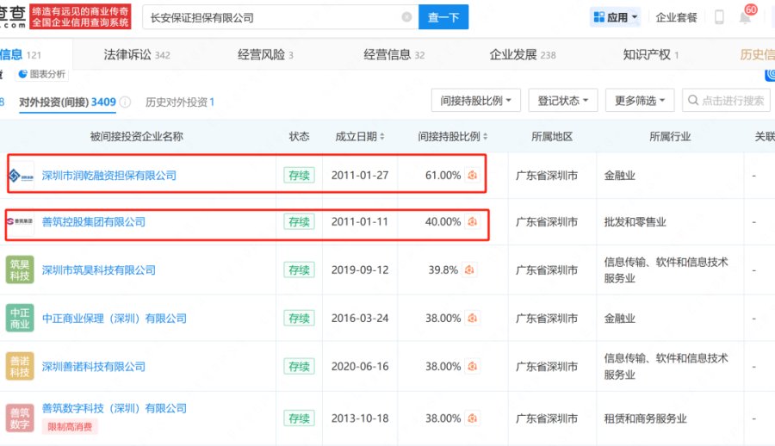Expand 登记状态 filter dropdown
Image resolution: width=775 pixels, height=446 pixels.
563,101
